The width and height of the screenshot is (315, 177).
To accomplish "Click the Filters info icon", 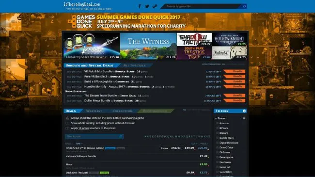I will point(244,111).
